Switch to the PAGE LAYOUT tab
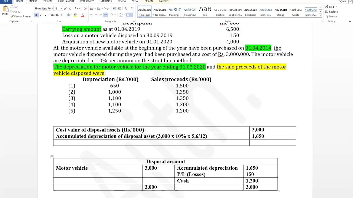Screen dimensions: 353x198 [x=66, y=1]
